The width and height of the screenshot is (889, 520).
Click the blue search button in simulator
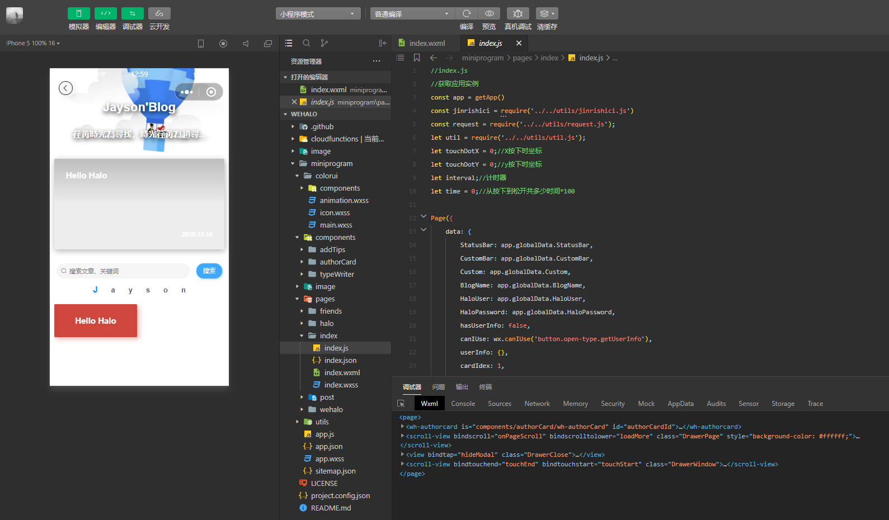(209, 271)
